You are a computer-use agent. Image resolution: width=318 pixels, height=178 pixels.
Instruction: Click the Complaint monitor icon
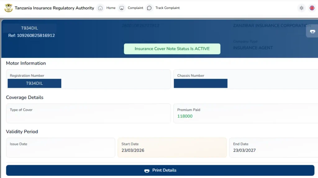[121, 8]
